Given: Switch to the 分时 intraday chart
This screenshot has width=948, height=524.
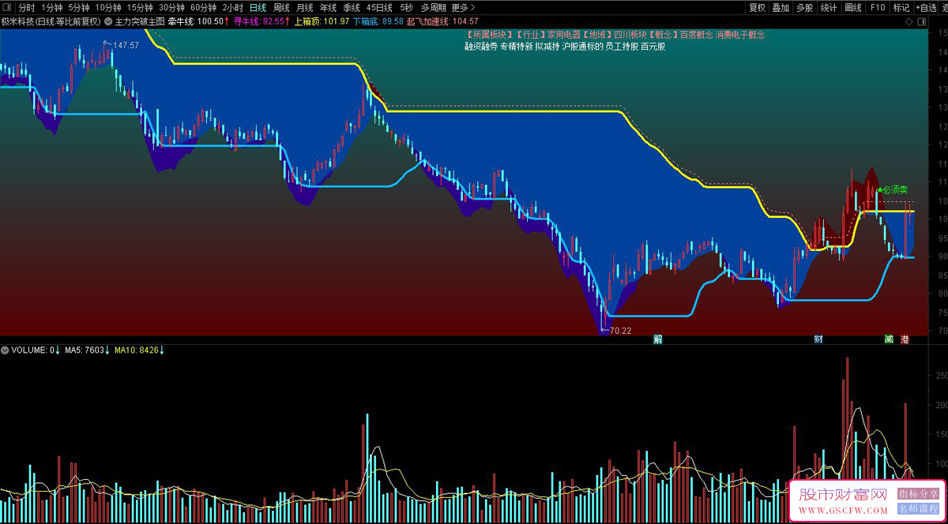Looking at the screenshot, I should (26, 7).
